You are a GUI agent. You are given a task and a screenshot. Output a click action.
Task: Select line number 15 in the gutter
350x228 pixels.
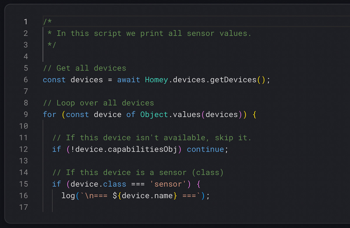[23, 184]
